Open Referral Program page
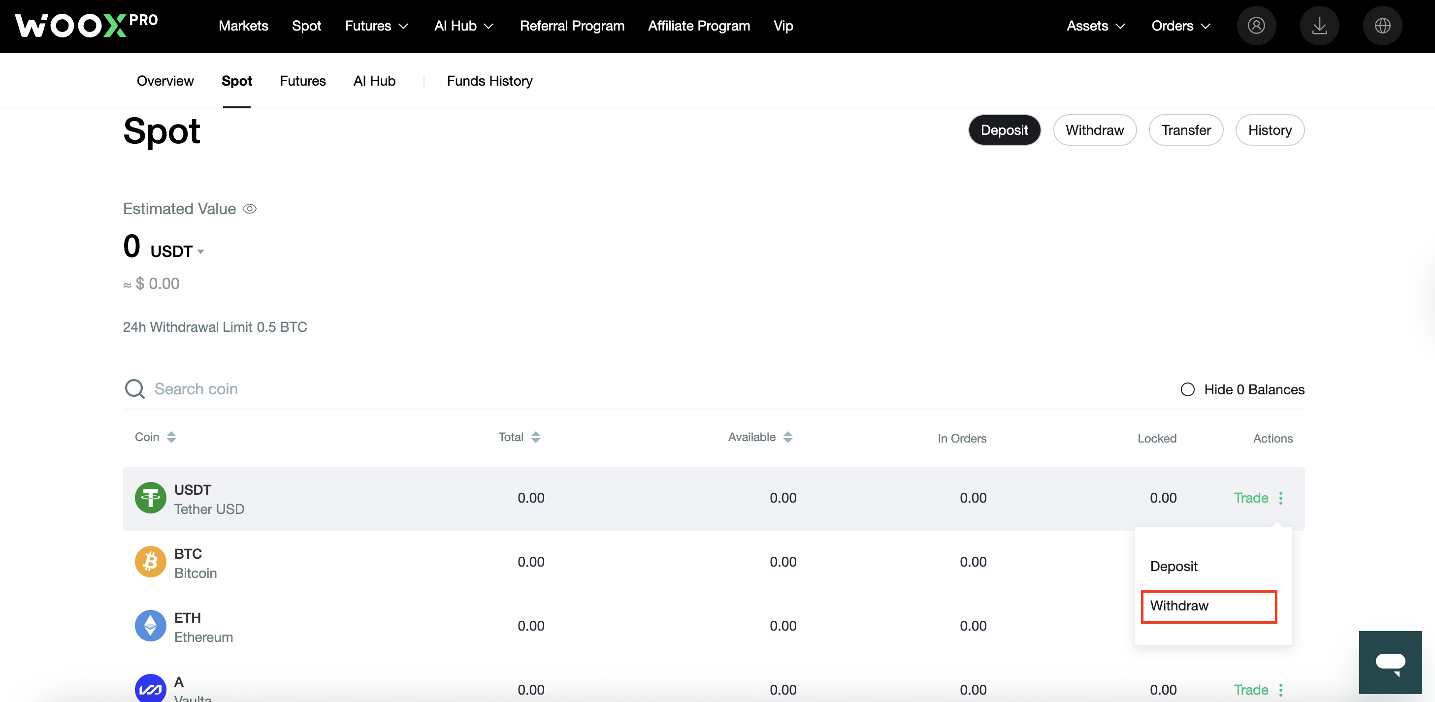Screen dimensions: 1435x702 (x=572, y=26)
